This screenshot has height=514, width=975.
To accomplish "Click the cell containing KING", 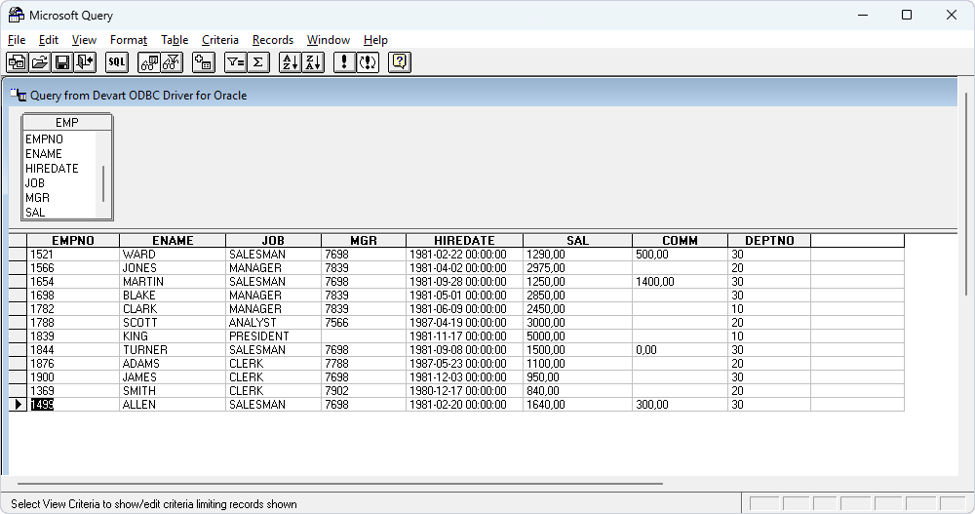I will [x=173, y=336].
